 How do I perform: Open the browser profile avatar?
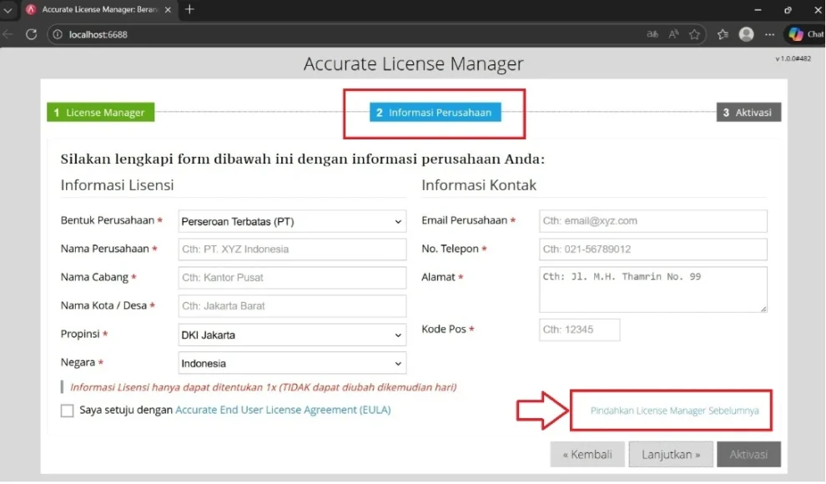click(746, 34)
